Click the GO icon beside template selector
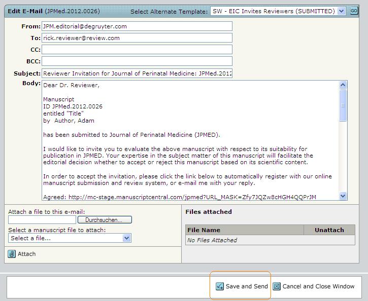The width and height of the screenshot is (368, 301). (x=354, y=11)
